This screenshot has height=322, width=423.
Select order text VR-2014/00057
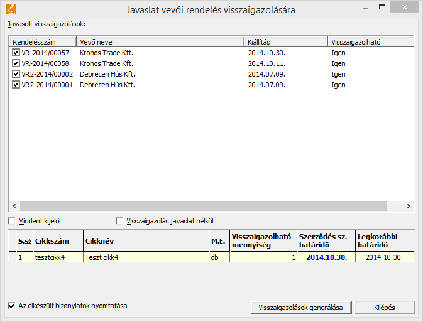point(45,53)
